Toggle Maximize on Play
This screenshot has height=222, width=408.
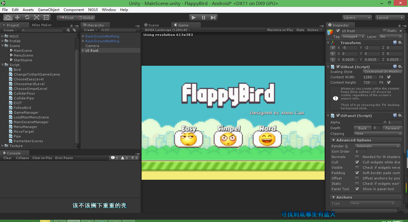280,30
